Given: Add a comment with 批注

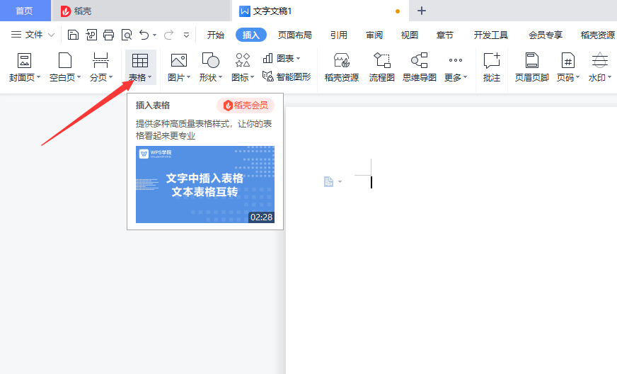Looking at the screenshot, I should (492, 67).
